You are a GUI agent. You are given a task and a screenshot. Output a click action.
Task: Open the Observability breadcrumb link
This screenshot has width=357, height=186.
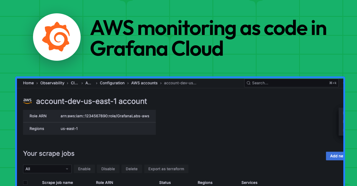52,83
